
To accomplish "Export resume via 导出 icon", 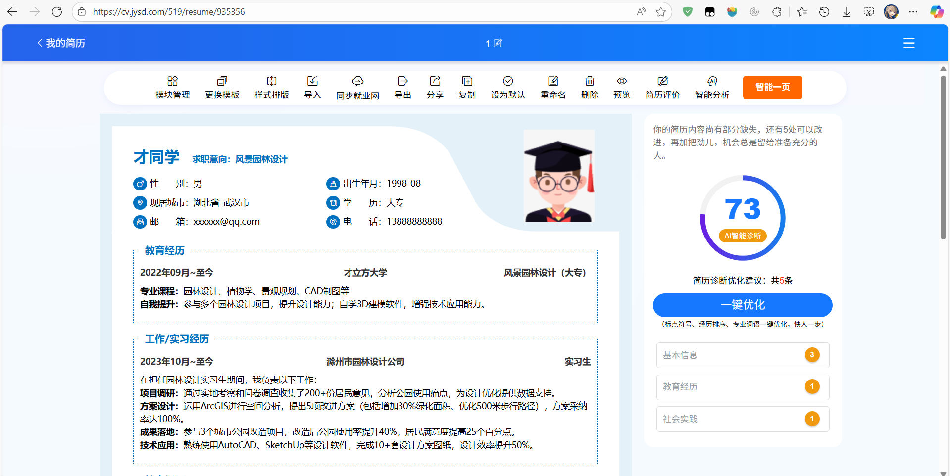I will (x=402, y=87).
